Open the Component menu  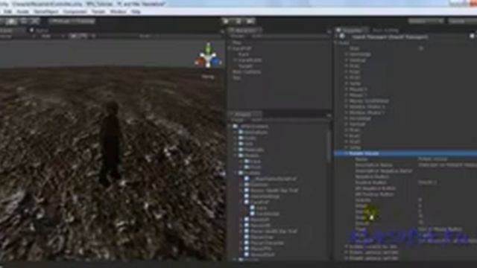pos(75,12)
